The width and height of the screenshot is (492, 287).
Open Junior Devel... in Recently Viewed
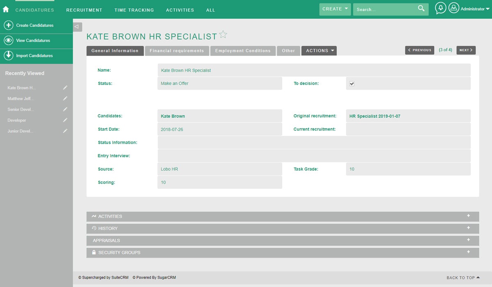tap(20, 131)
